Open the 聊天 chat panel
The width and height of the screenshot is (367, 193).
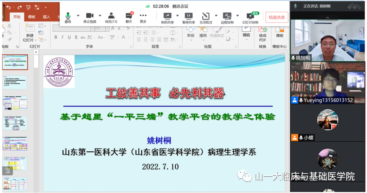tap(128, 16)
